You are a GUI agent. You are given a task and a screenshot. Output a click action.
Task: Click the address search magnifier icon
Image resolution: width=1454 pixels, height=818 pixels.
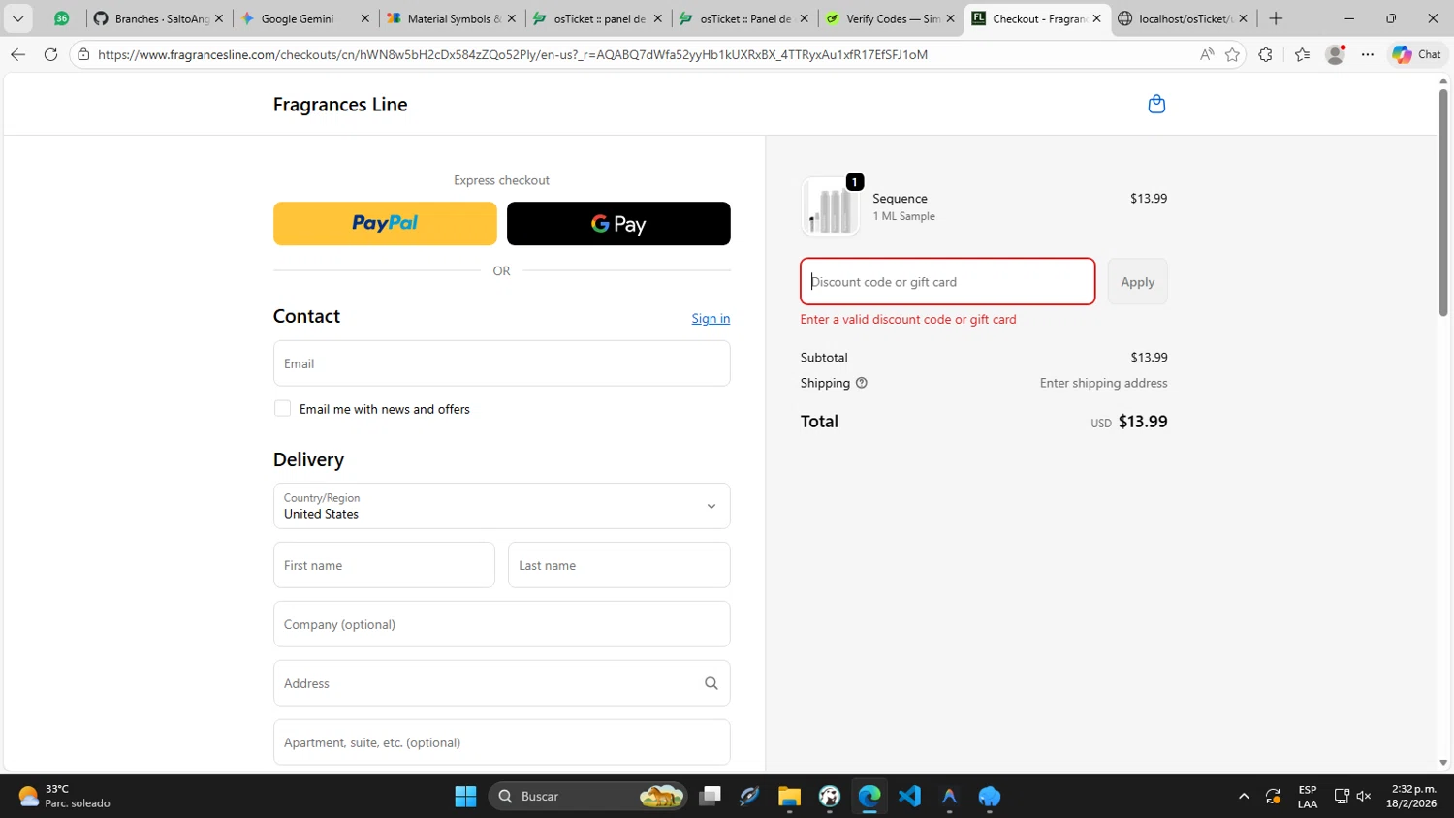pyautogui.click(x=711, y=683)
